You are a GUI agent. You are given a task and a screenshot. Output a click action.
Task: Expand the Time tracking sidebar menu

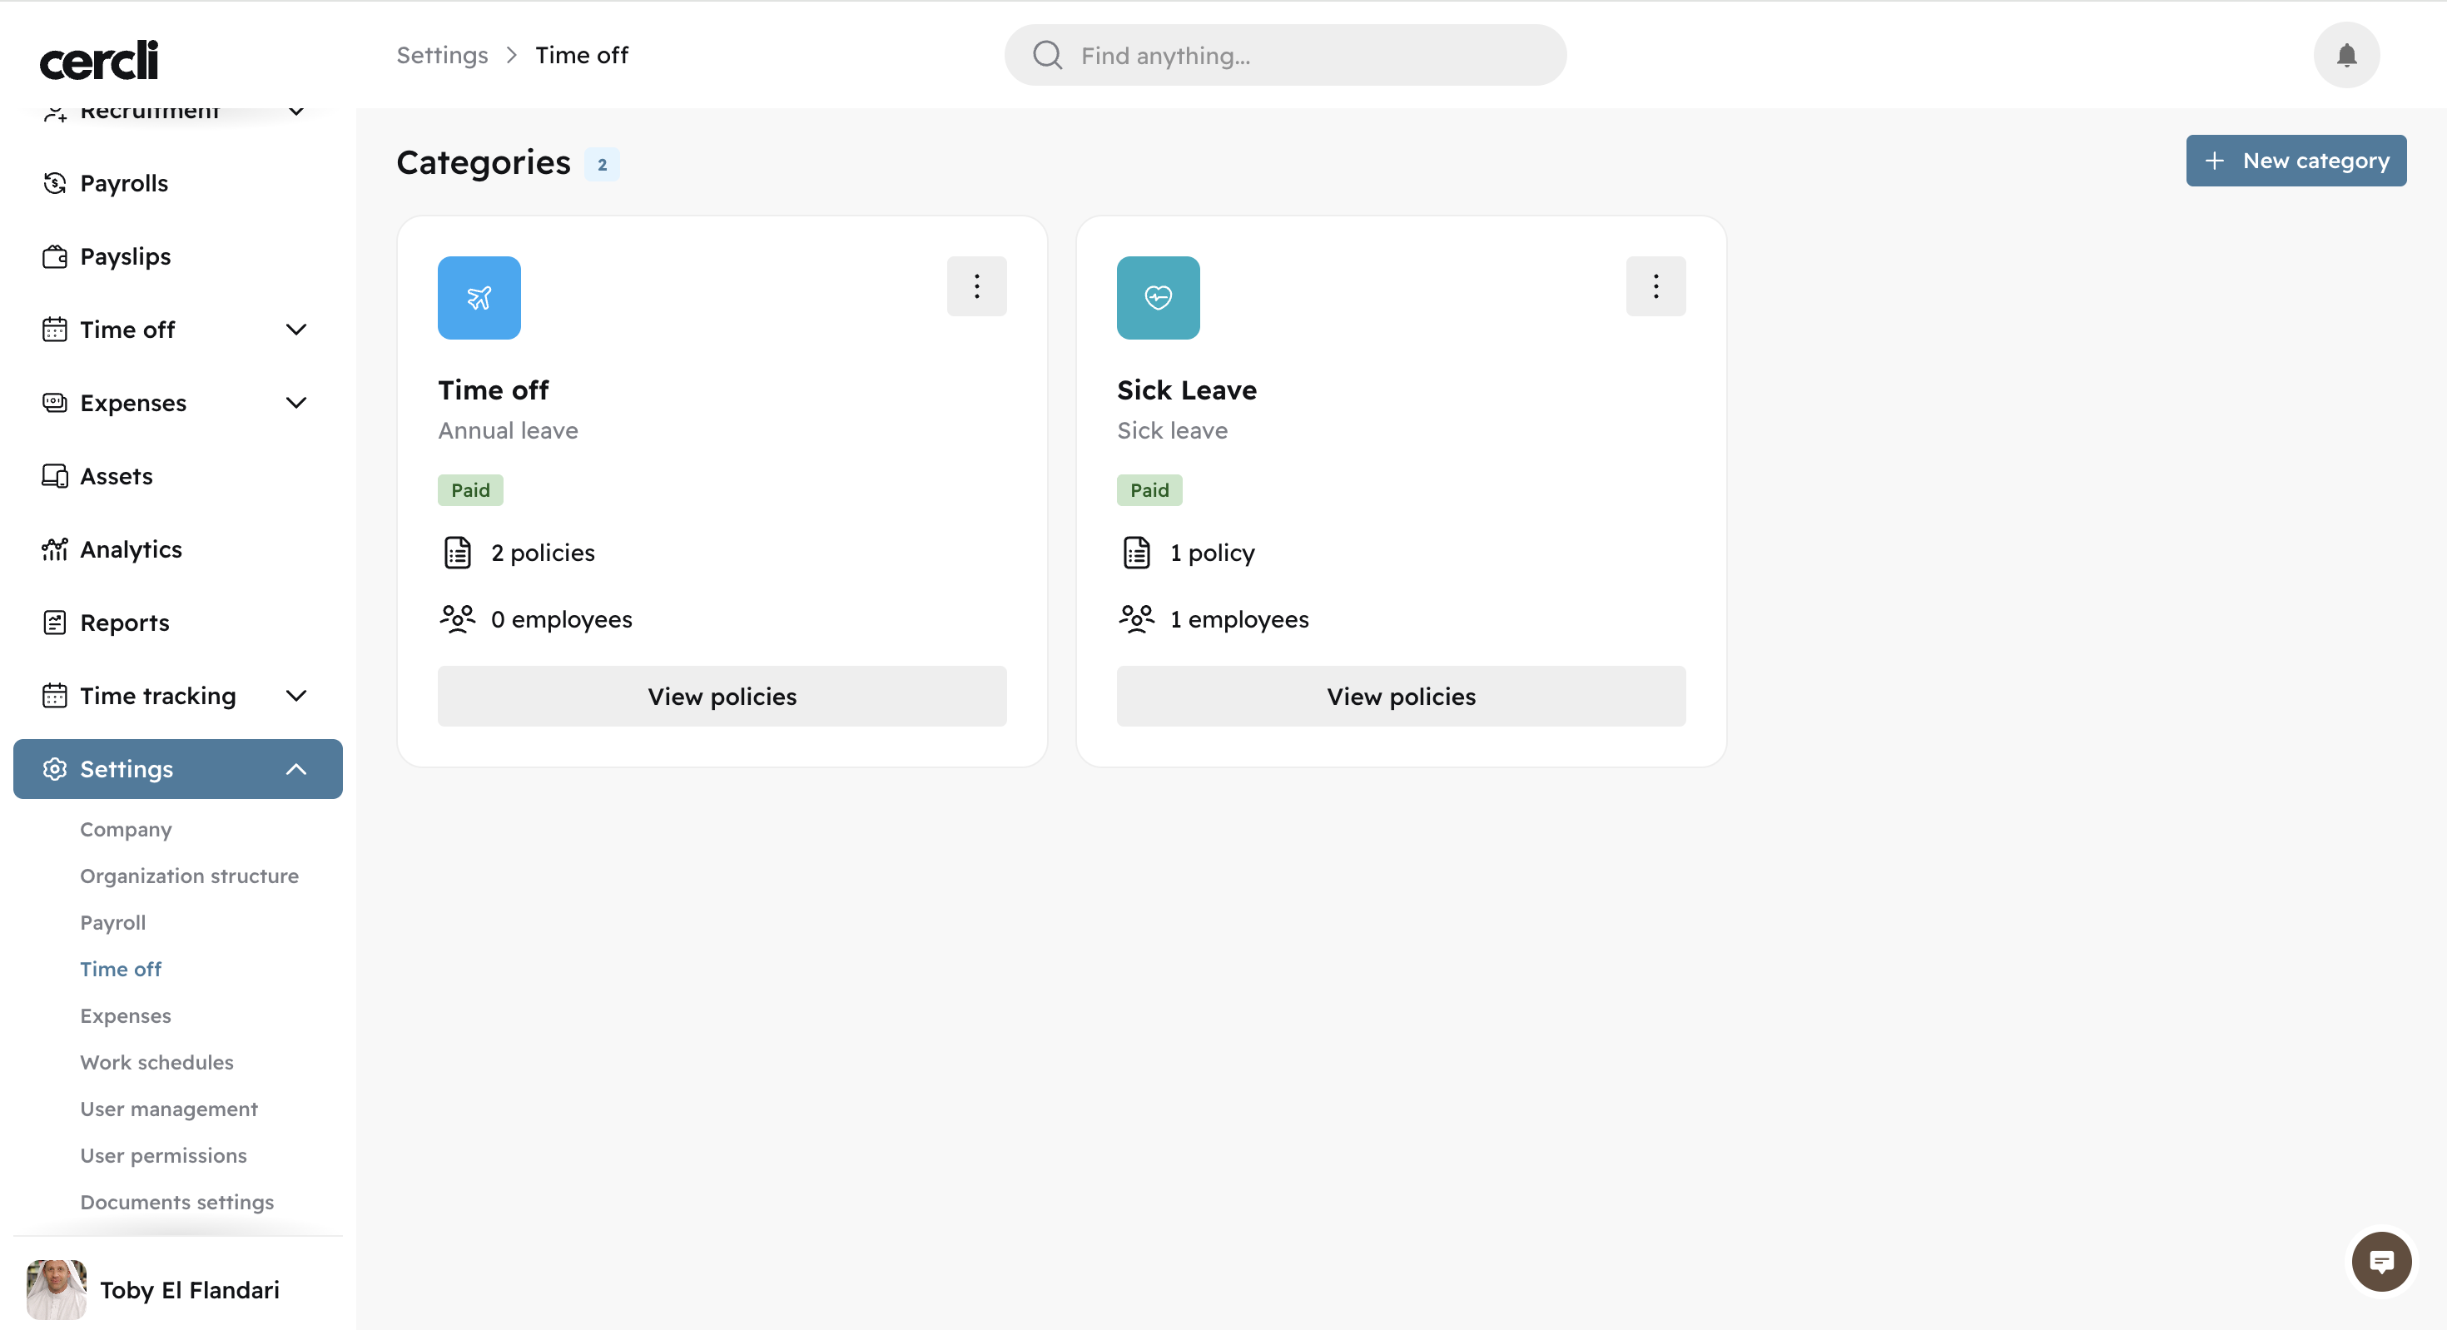pos(295,696)
